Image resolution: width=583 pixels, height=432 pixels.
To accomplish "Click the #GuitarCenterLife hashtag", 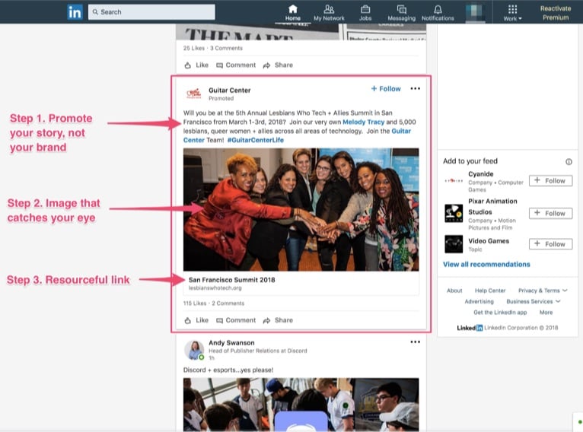I will 256,140.
